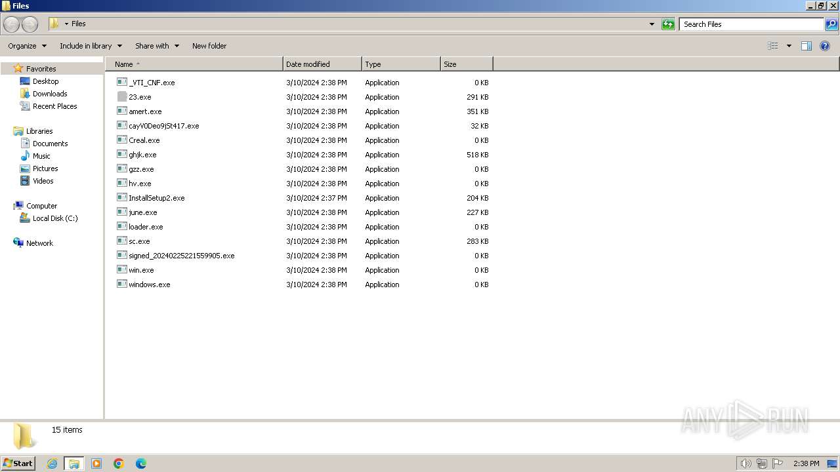Select Libraries in the navigation pane

(39, 131)
